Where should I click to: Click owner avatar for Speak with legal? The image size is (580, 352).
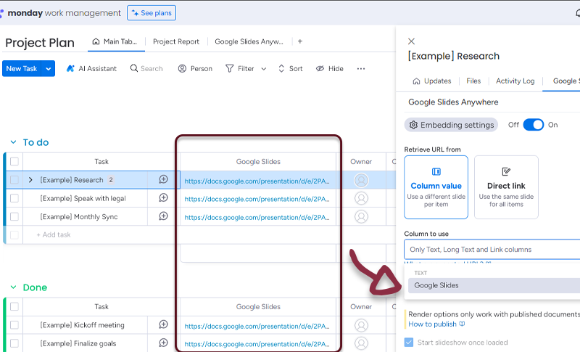click(x=361, y=198)
